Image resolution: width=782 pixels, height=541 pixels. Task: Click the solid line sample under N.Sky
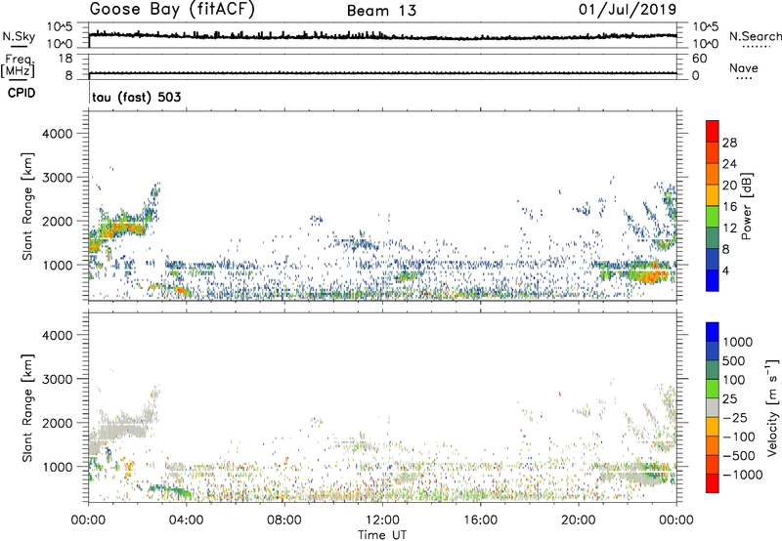click(19, 46)
